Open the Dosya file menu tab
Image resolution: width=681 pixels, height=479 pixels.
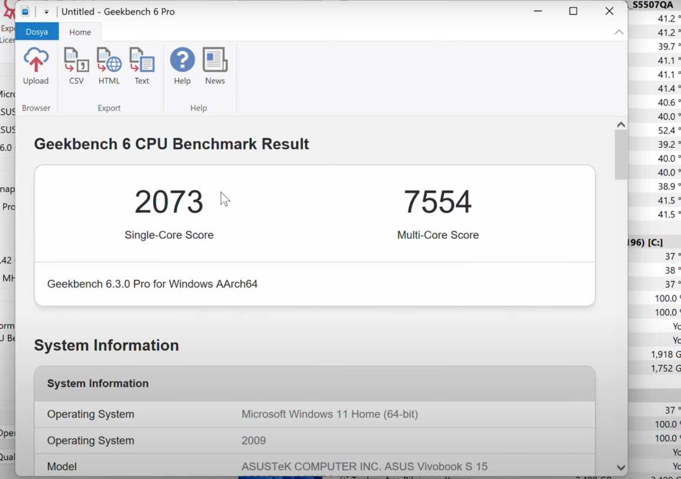[37, 32]
